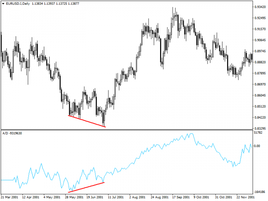Click date label 21 Mar 2001
Screen dimensions: 268x201
(10, 197)
